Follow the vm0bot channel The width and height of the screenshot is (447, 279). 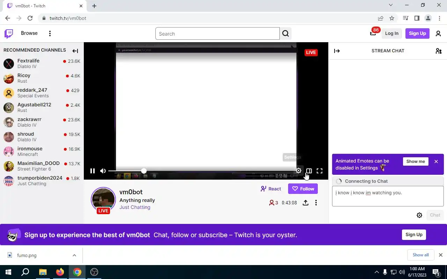coord(303,189)
